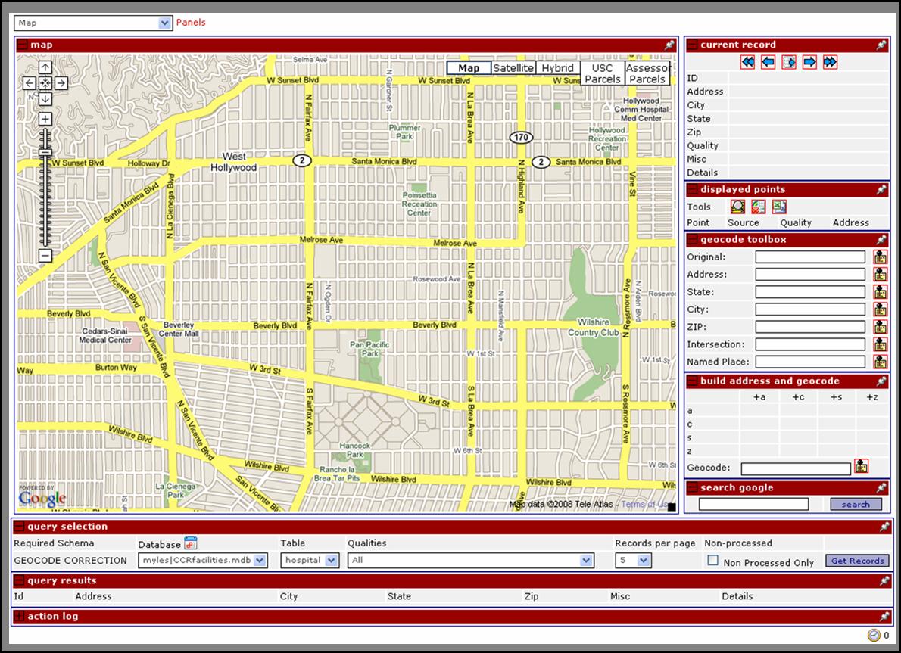Switch to Hybrid view
This screenshot has height=653, width=901.
point(557,68)
